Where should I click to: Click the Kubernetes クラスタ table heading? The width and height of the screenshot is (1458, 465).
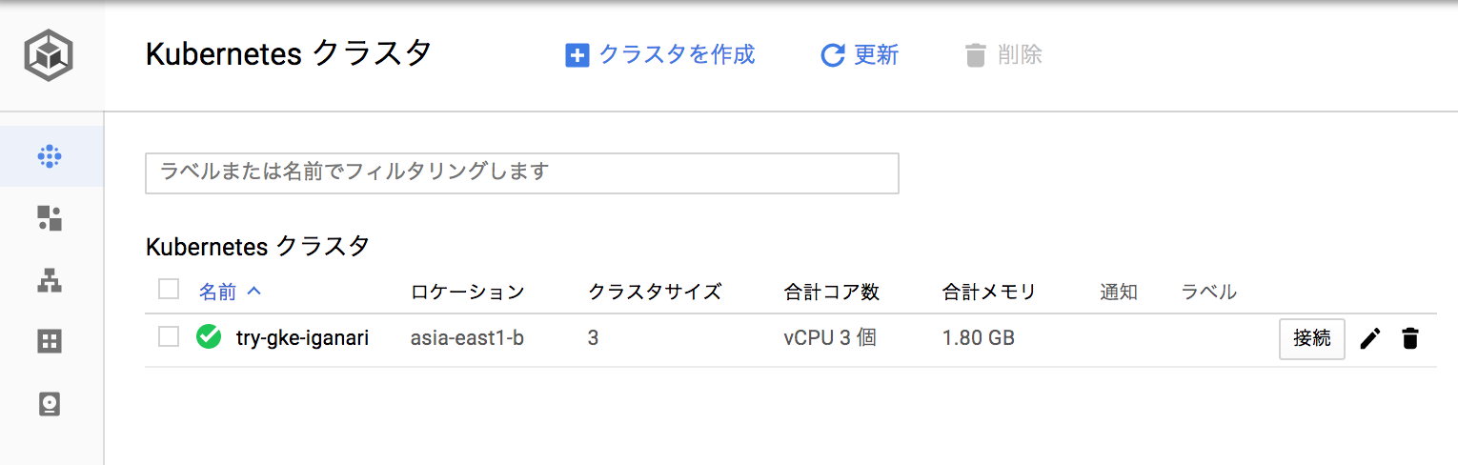[x=257, y=247]
